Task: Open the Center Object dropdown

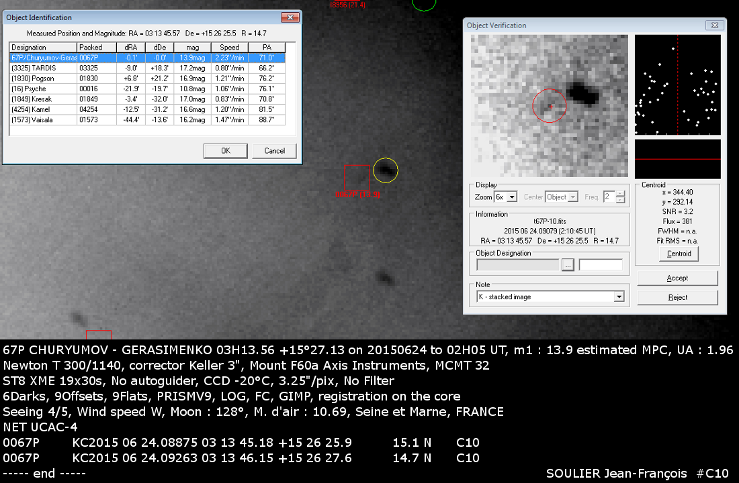Action: point(573,197)
